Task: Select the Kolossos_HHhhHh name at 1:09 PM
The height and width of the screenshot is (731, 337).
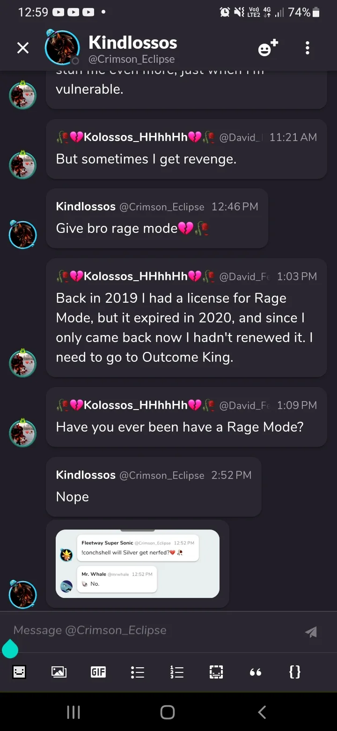Action: (136, 405)
